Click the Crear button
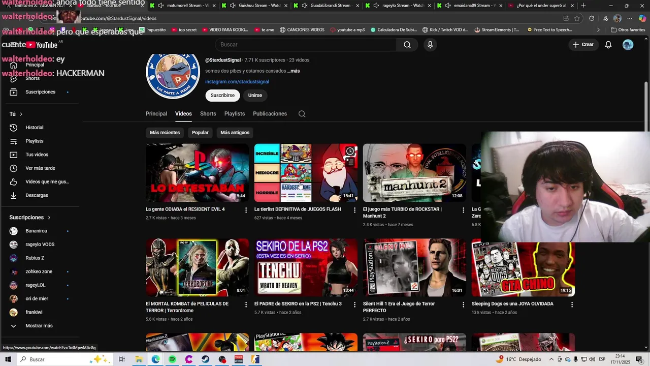Screen dimensions: 650x366 [x=583, y=45]
